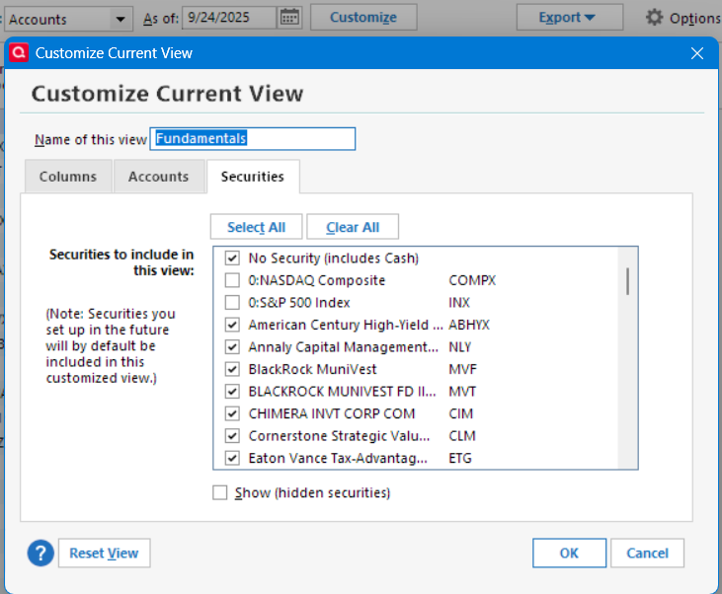Click the Name of this view field
Image resolution: width=722 pixels, height=594 pixels.
click(x=252, y=139)
